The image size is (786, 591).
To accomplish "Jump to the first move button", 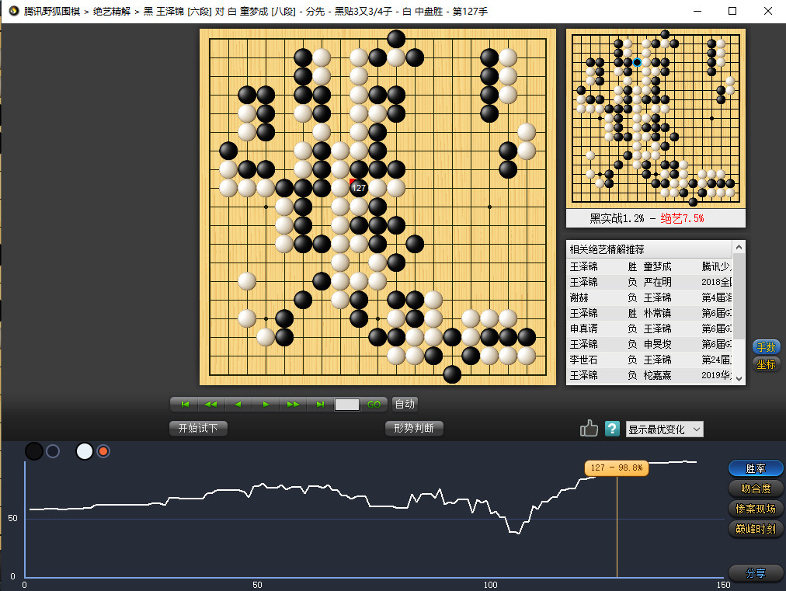I will pos(185,404).
